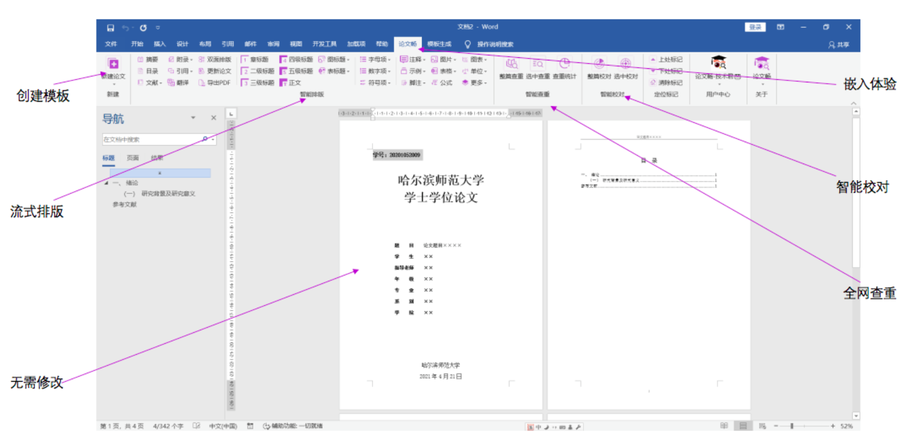This screenshot has width=923, height=446.
Task: Apply the 章标题 chapter heading style
Action: pyautogui.click(x=255, y=59)
